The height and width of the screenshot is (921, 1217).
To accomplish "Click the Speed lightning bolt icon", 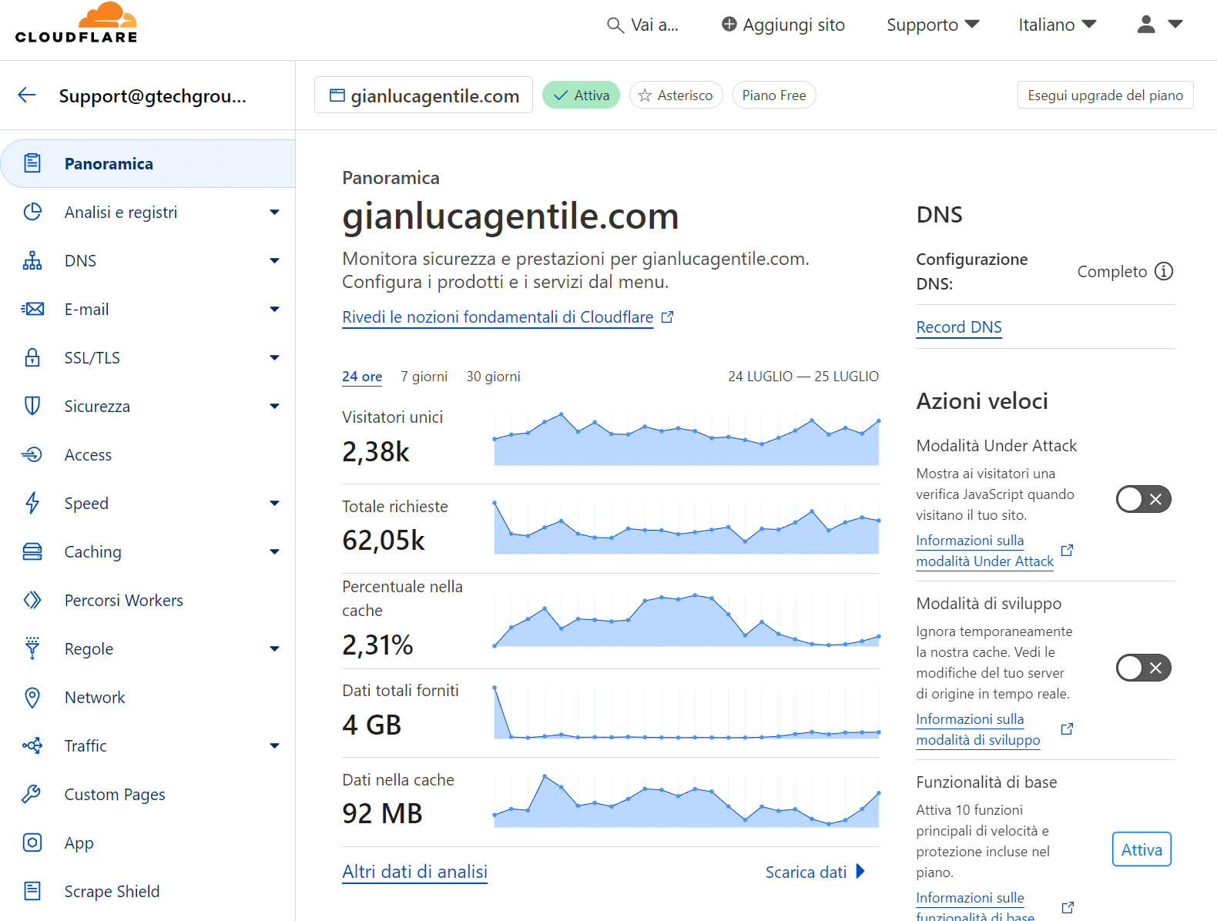I will click(32, 503).
